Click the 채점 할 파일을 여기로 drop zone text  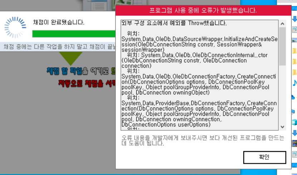point(81,71)
